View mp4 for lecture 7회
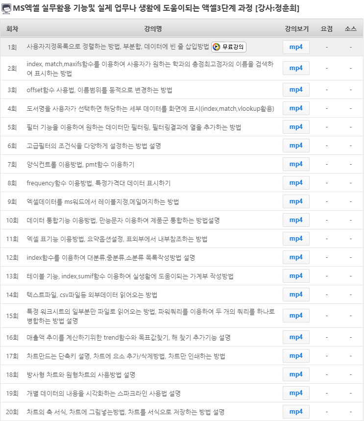The height and width of the screenshot is (421, 364). click(296, 164)
